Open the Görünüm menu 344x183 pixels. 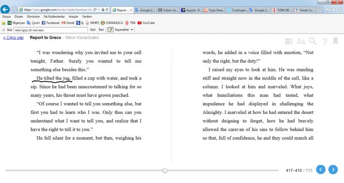pos(34,16)
